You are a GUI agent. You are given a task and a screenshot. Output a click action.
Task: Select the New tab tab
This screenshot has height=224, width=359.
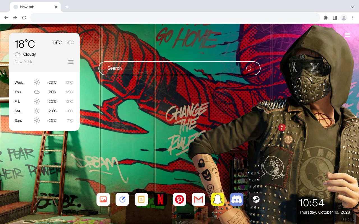click(35, 7)
